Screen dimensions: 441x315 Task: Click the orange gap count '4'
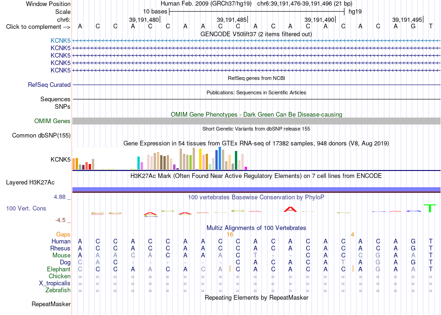(x=352, y=235)
